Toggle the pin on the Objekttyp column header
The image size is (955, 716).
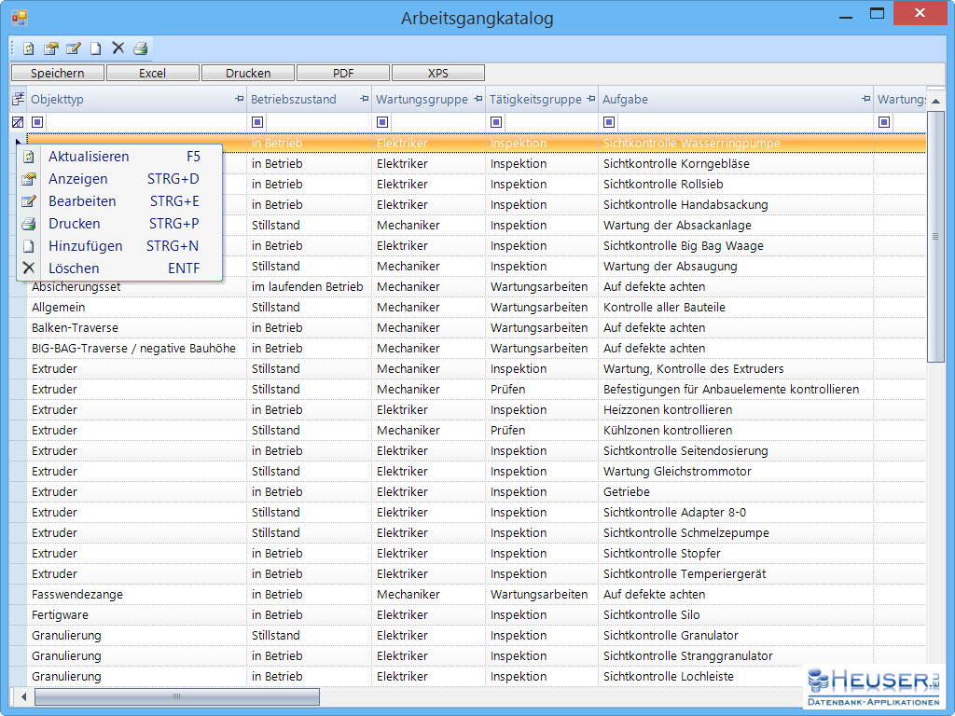point(239,100)
